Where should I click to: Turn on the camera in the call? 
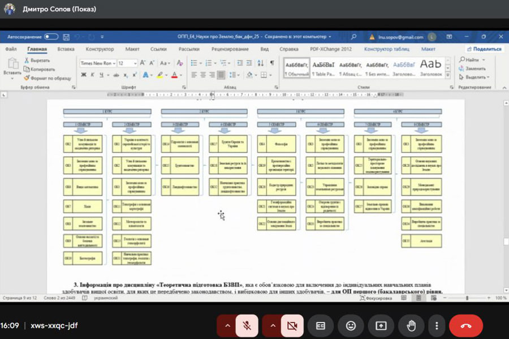click(292, 325)
